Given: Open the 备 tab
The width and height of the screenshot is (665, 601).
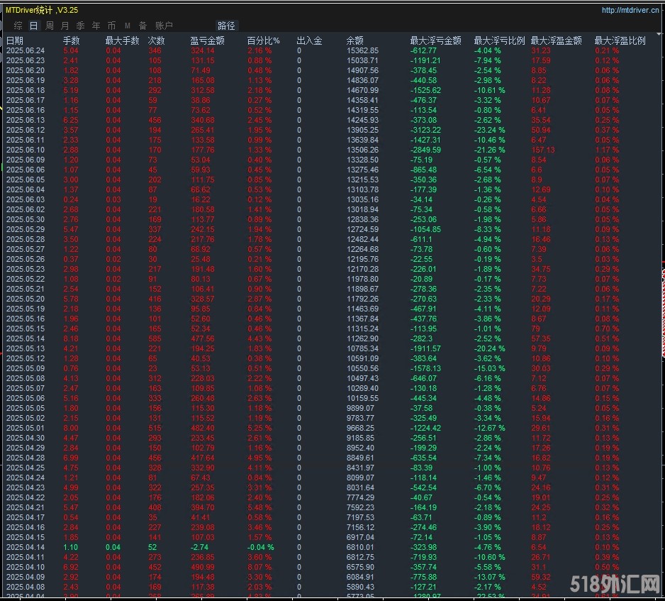Looking at the screenshot, I should point(143,26).
